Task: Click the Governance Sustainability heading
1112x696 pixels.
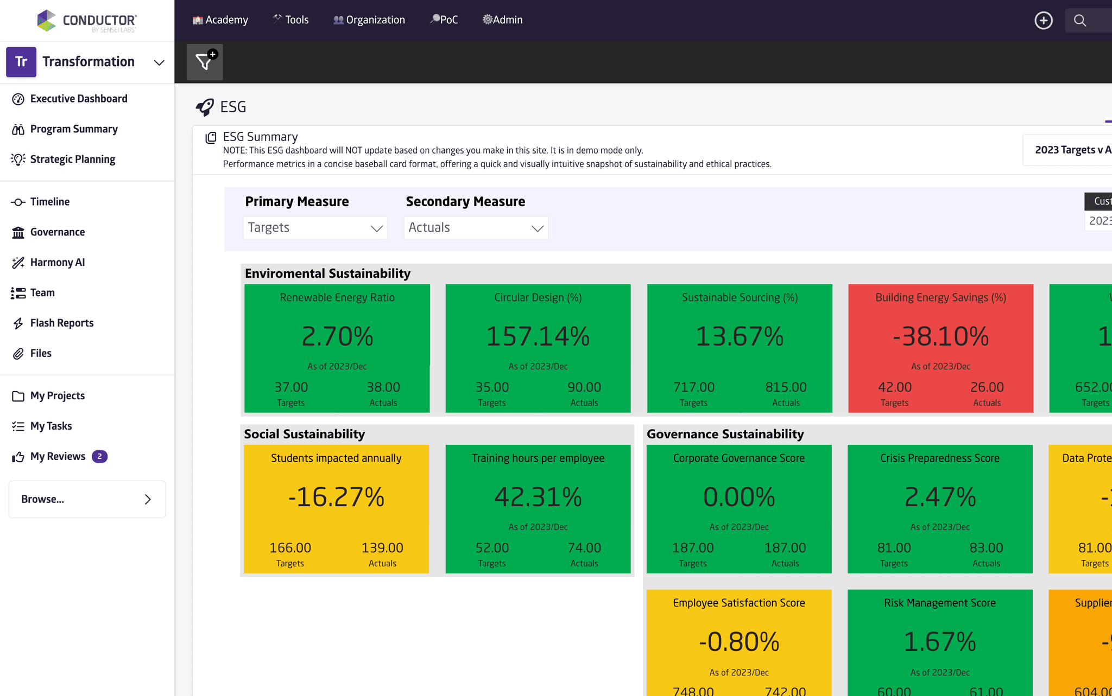Action: pyautogui.click(x=725, y=434)
